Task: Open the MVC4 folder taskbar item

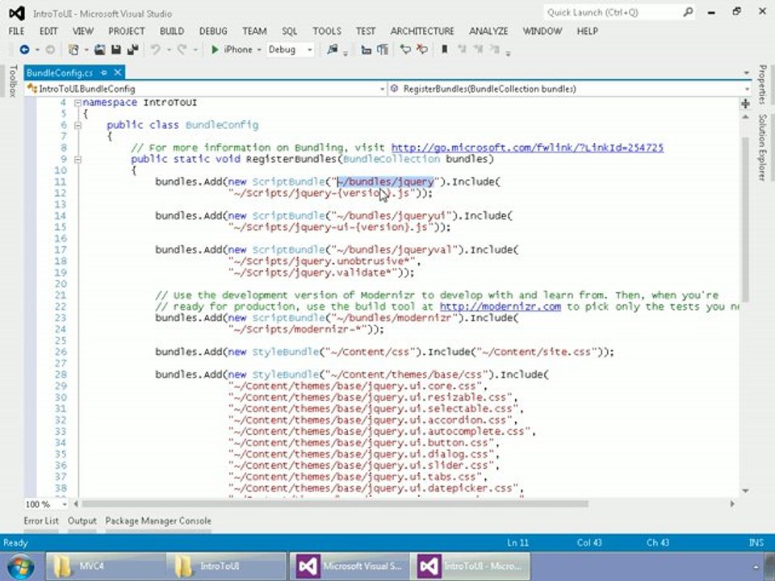Action: (x=105, y=566)
